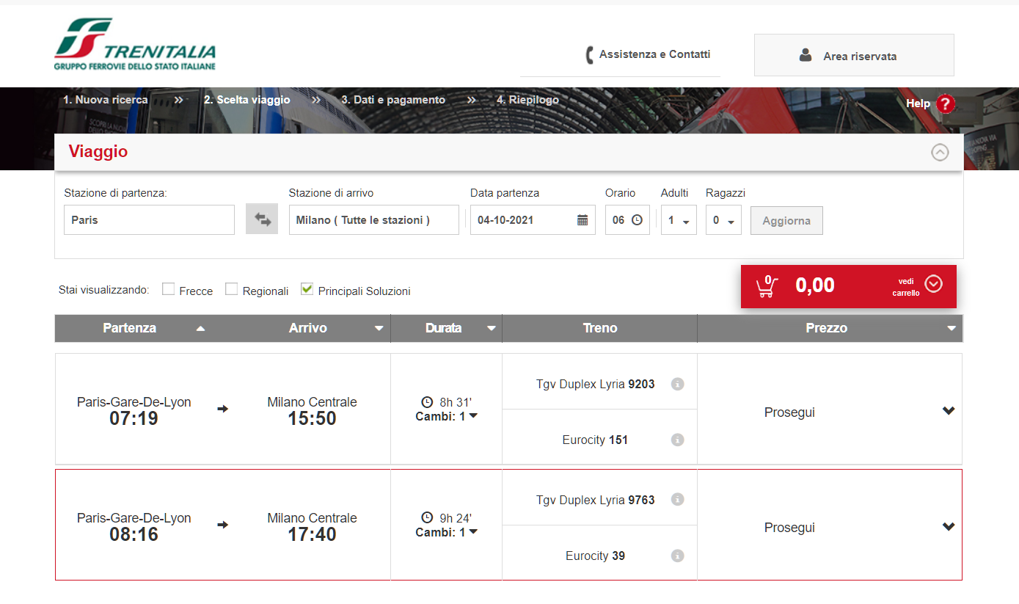Open the Ragazzi dropdown

723,220
